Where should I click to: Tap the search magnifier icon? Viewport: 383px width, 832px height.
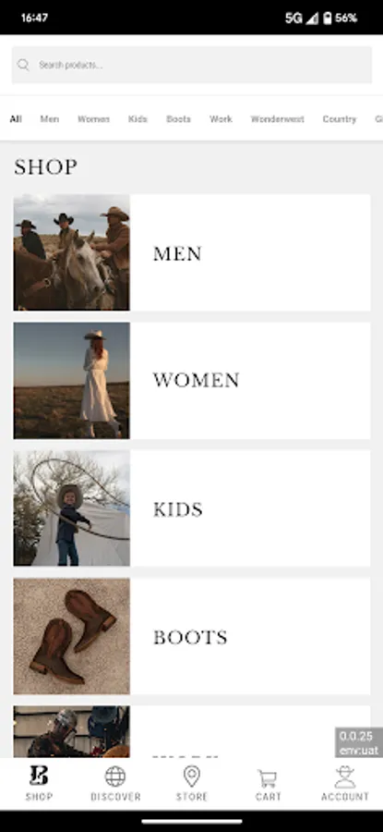(23, 65)
